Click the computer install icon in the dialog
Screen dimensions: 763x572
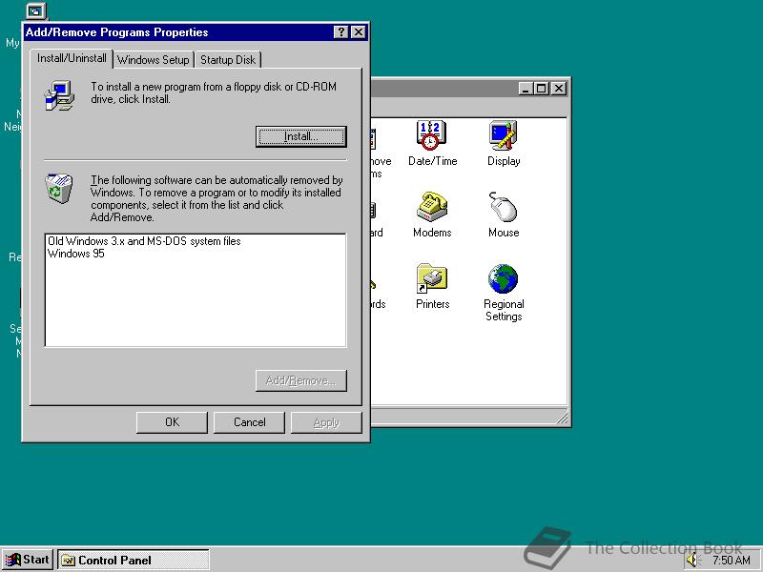(59, 96)
